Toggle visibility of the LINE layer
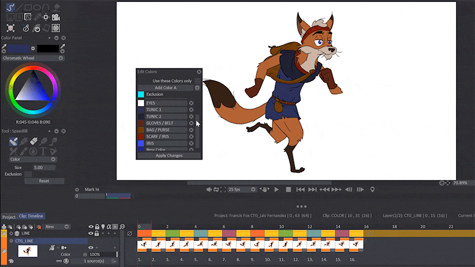475x267 pixels. click(x=91, y=233)
